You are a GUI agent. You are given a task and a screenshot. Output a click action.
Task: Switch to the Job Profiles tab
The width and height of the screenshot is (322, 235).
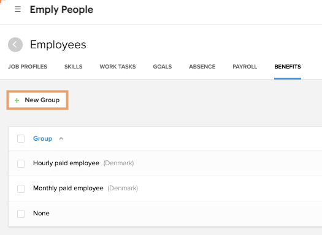pyautogui.click(x=28, y=67)
